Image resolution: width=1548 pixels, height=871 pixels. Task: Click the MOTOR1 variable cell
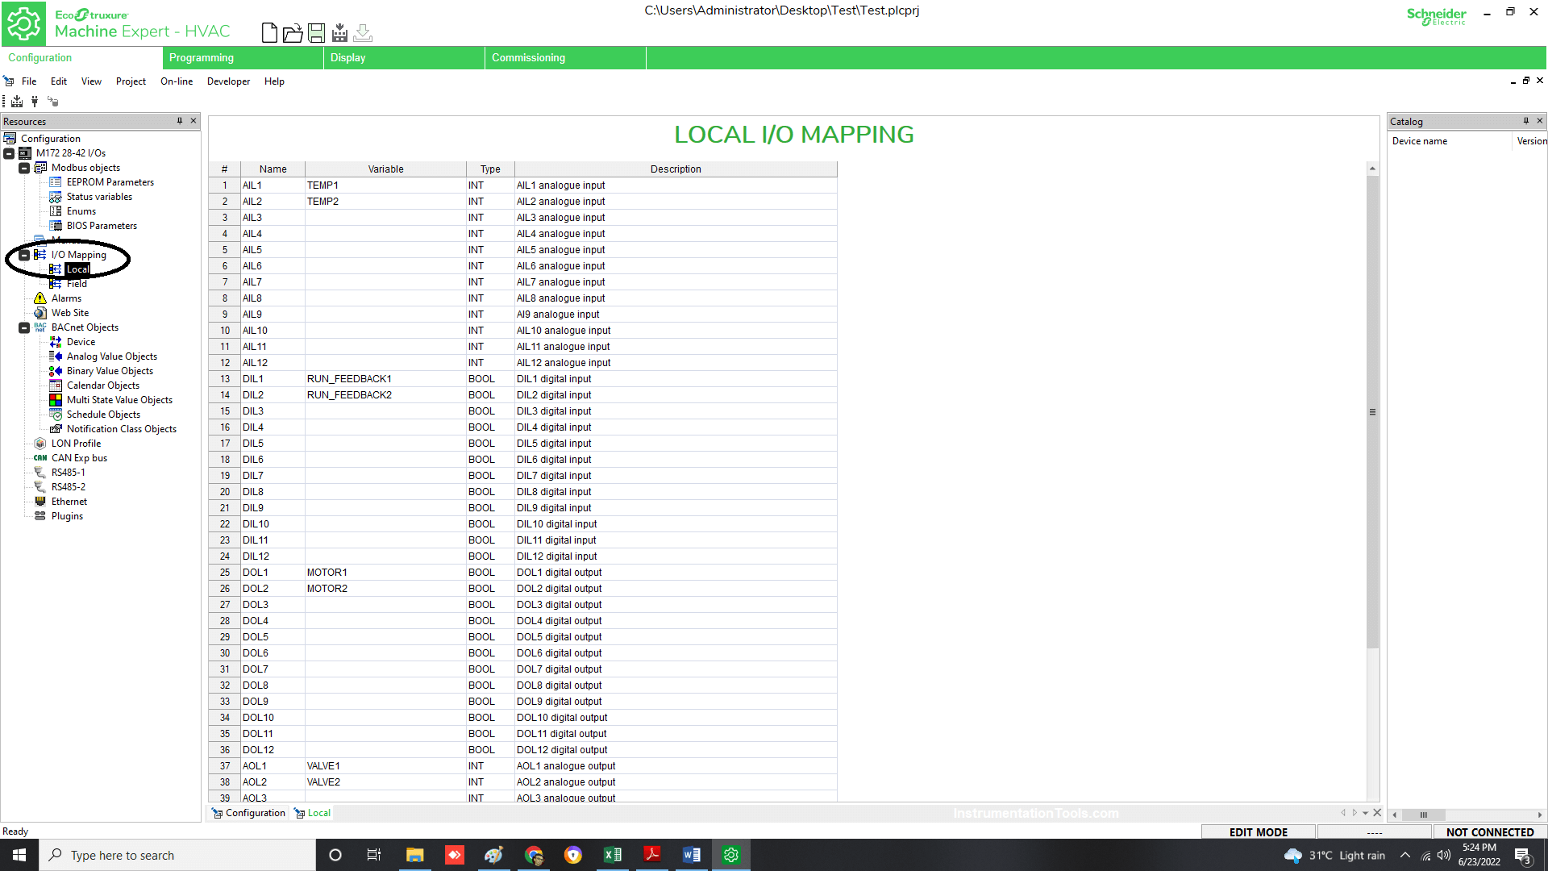click(385, 573)
